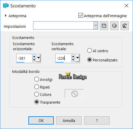
Task: Decrease vertical offset with down arrow
Action: [x=73, y=60]
